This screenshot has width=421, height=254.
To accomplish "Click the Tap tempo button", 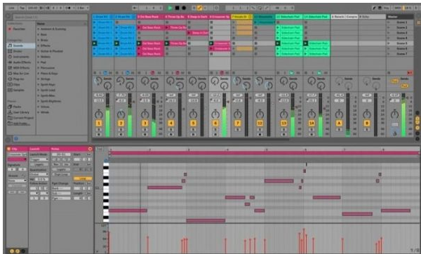I will tap(22, 8).
